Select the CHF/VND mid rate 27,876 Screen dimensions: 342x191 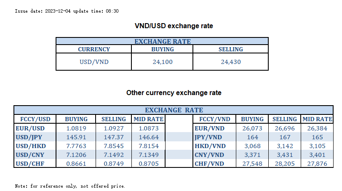pos(317,164)
